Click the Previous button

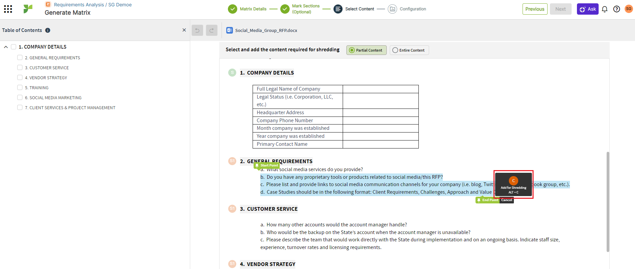click(535, 9)
